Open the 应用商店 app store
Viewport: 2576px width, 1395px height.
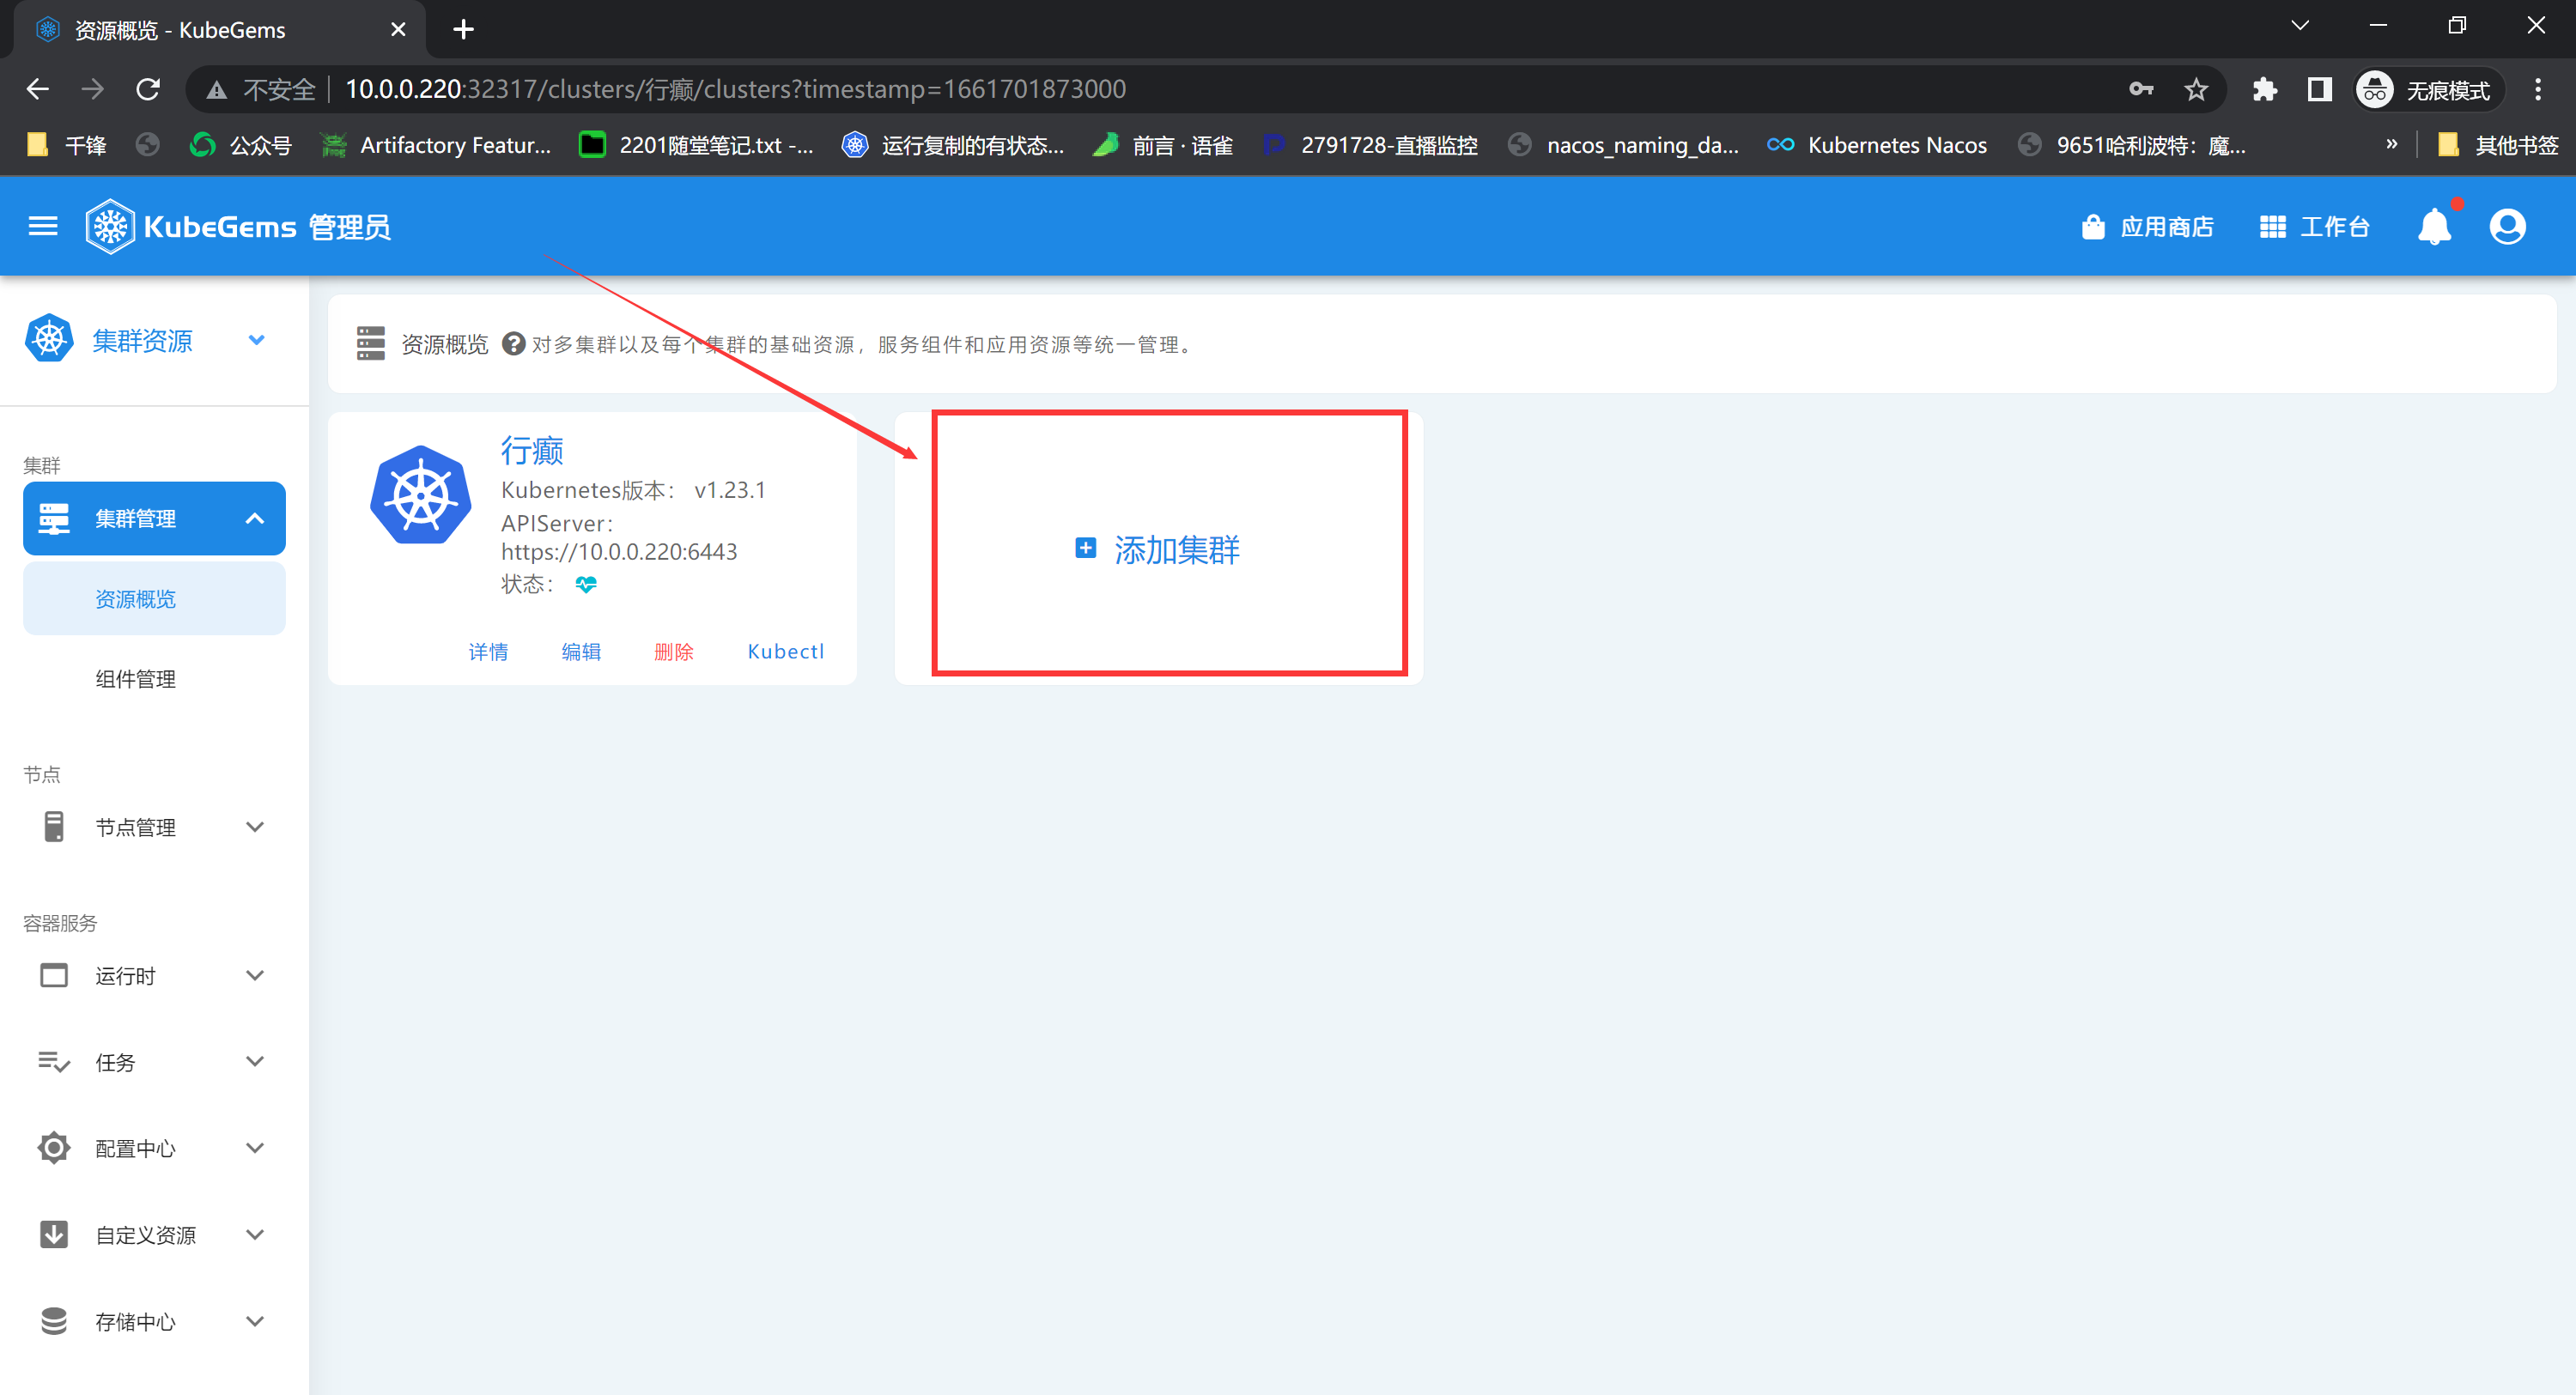pyautogui.click(x=2147, y=227)
